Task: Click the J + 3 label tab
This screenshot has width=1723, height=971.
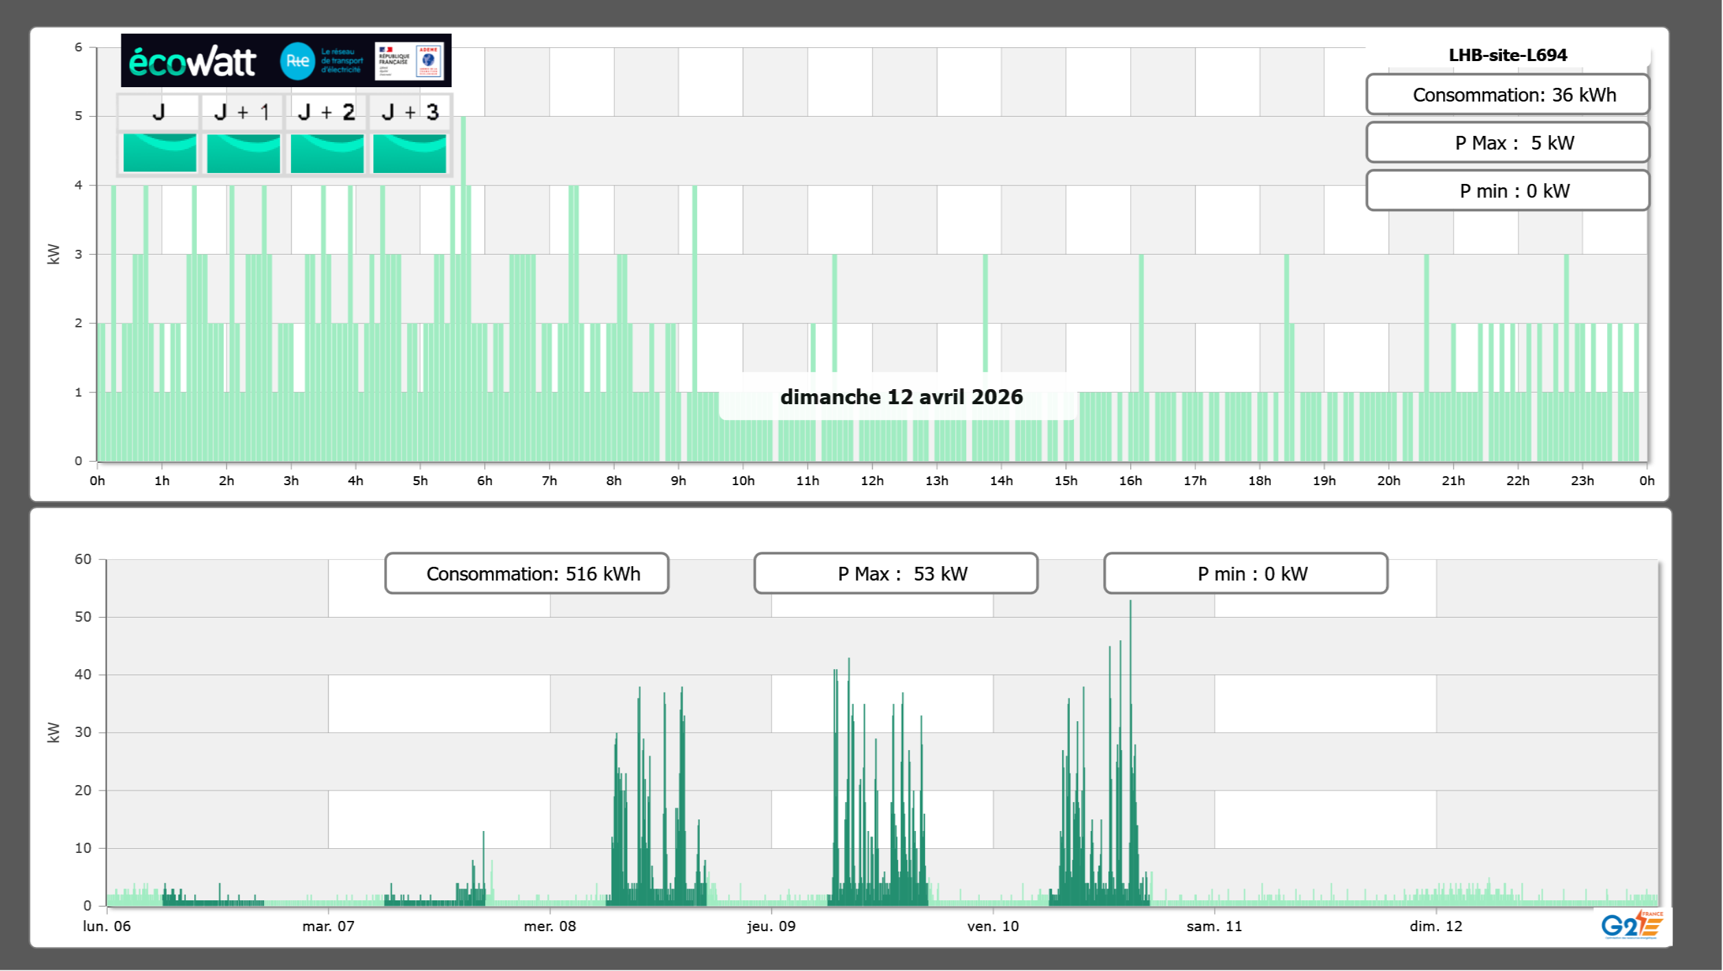Action: [x=410, y=112]
